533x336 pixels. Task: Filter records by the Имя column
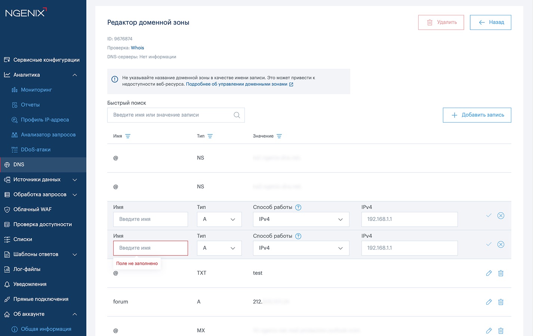(x=128, y=136)
